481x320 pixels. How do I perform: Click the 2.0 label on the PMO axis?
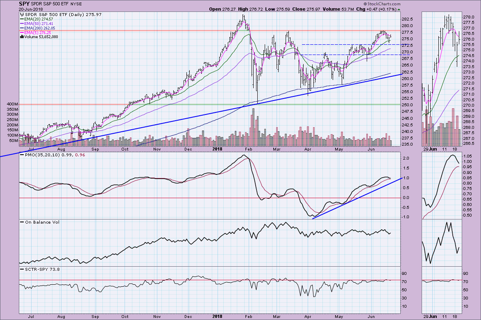406,158
